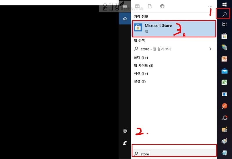
Task: Click the feedback person icon in sidebar
Action: coord(125,143)
